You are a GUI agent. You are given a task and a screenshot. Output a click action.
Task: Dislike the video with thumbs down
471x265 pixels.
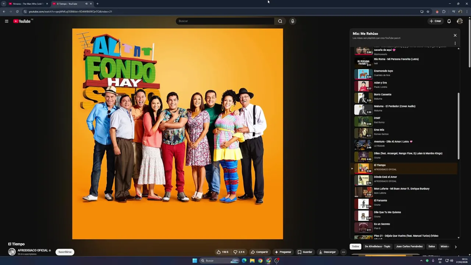239,252
